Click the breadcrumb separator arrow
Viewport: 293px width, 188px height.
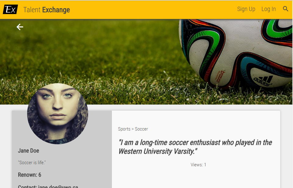pyautogui.click(x=133, y=129)
